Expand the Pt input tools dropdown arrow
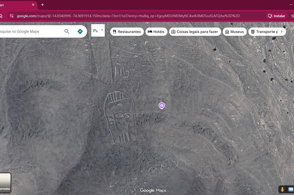Screen dimensions: 294x195 click(102, 30)
